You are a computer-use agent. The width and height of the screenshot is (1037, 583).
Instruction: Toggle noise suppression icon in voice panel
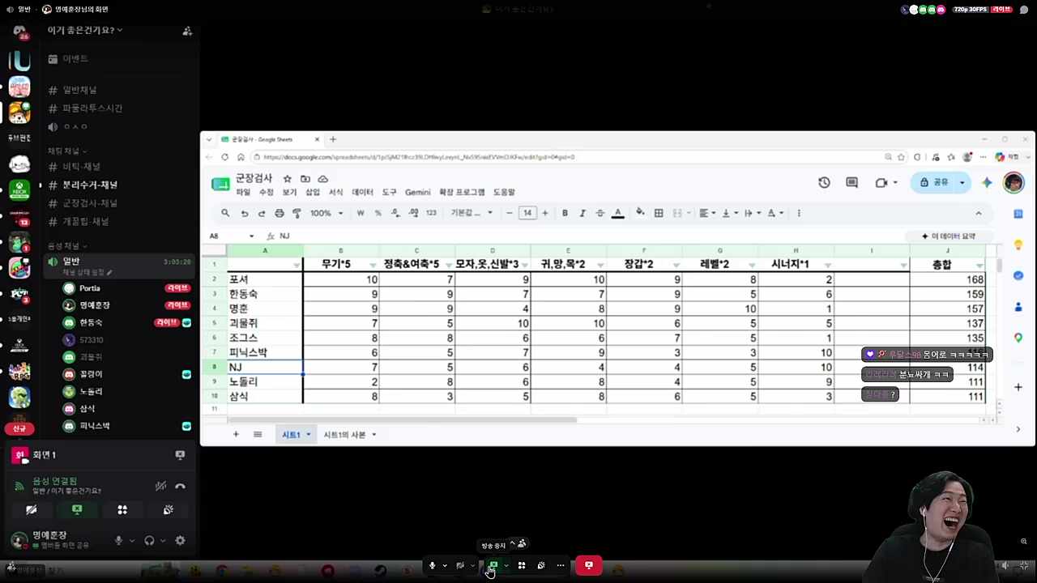[x=160, y=486]
